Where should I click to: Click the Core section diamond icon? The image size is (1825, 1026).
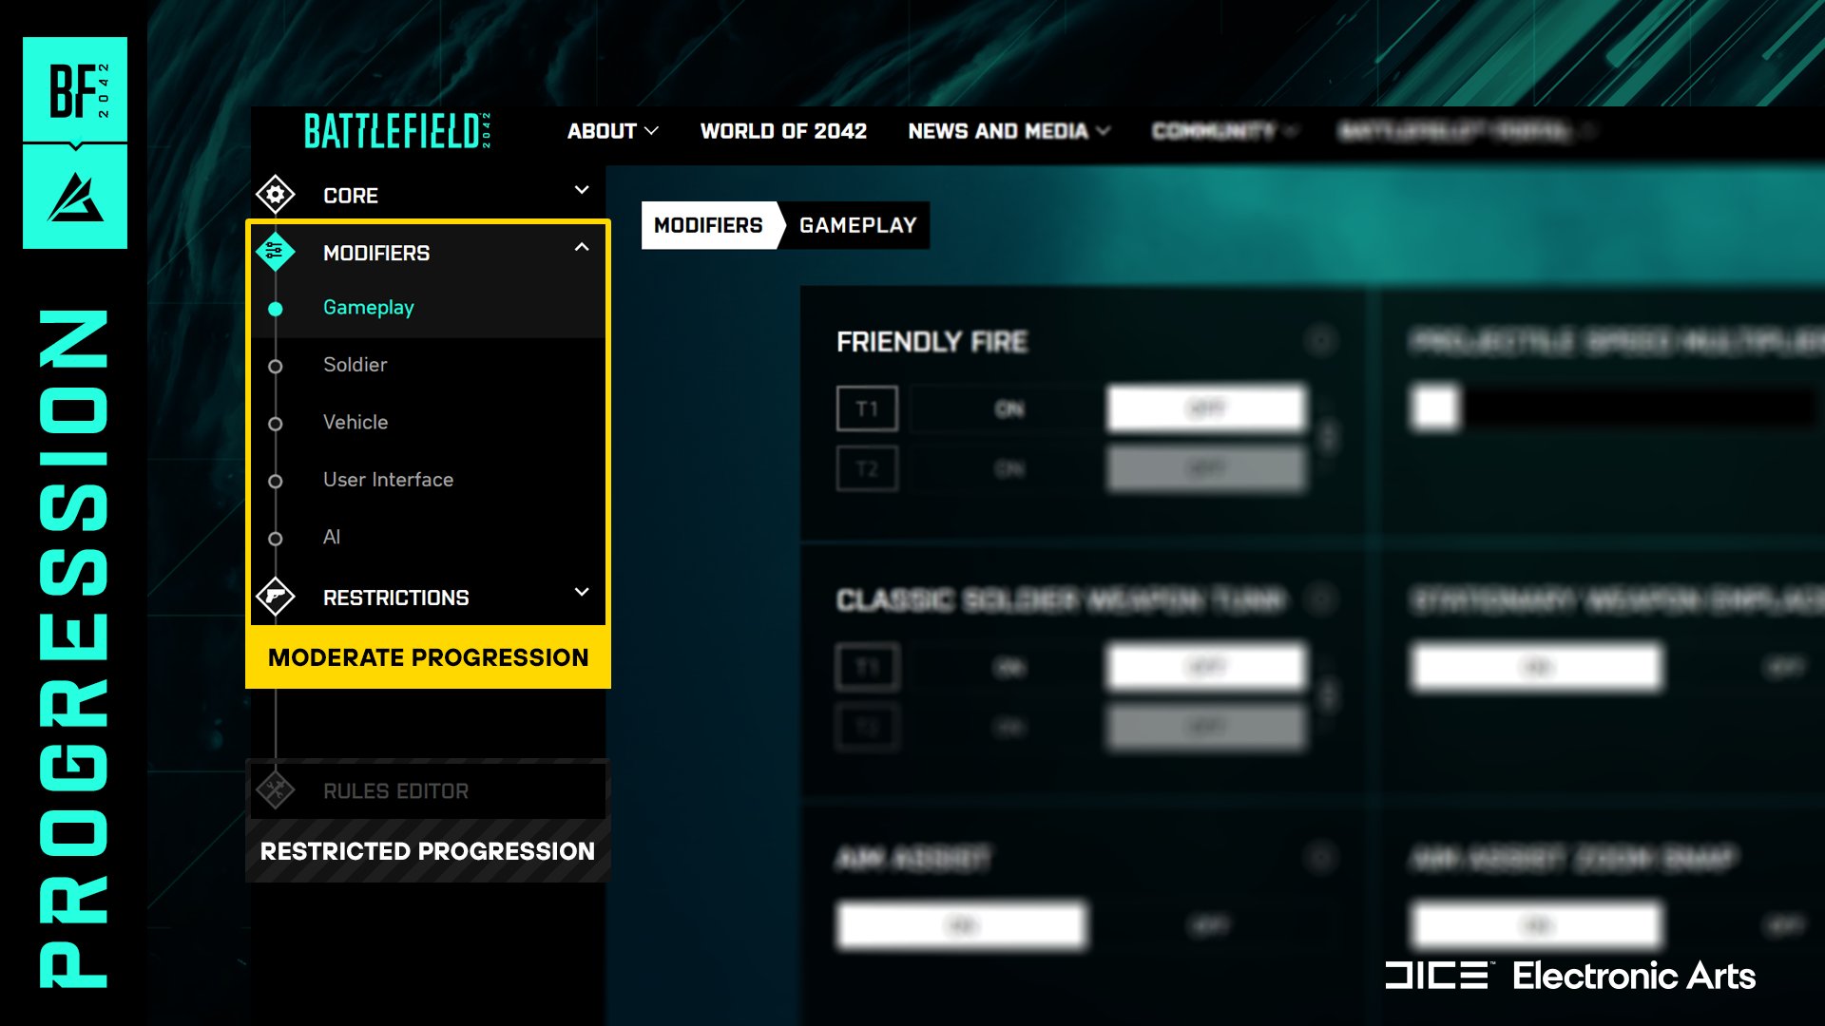point(275,194)
